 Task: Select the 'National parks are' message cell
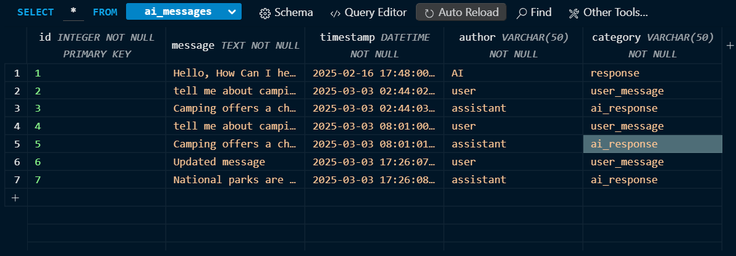pos(235,180)
